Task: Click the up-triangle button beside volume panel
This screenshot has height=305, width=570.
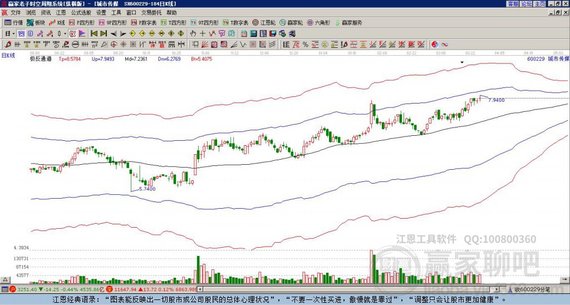Action: [5, 279]
